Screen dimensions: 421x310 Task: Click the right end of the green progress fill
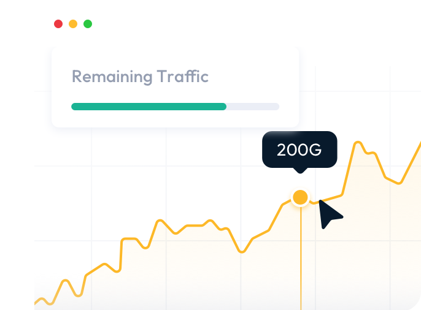(225, 107)
